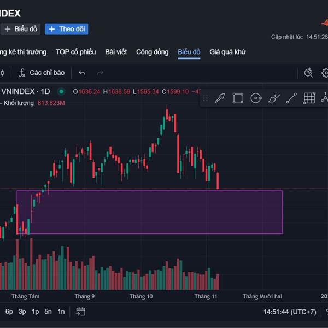Select the arrow drawing tool
Screen dimensions: 328x328
coord(220,98)
